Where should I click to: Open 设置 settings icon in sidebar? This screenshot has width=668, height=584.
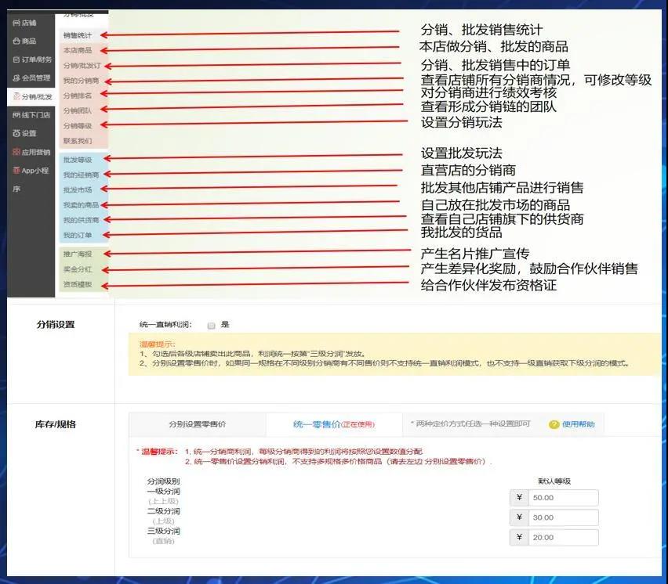pos(16,134)
